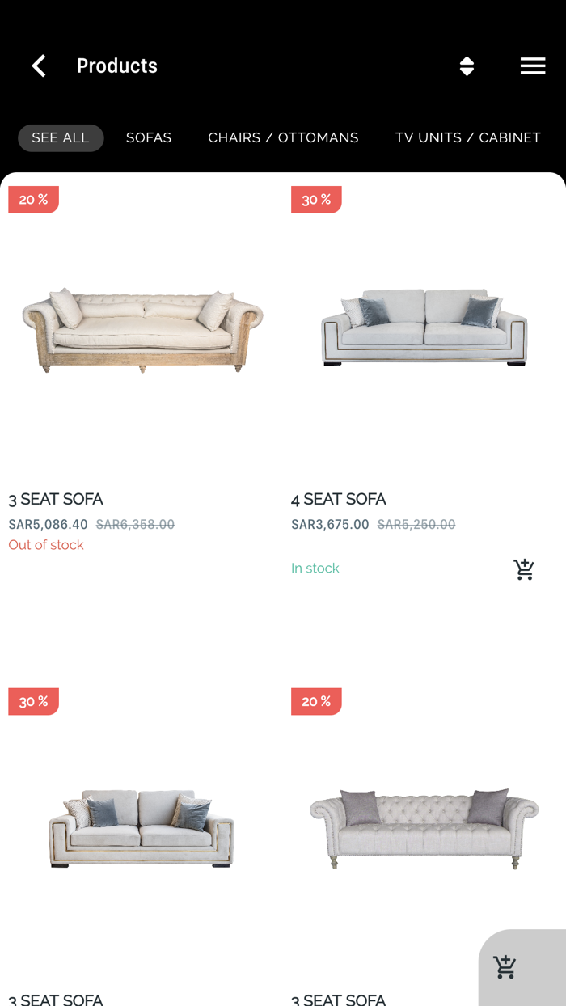Tap the 30% discount badge on 4 SEAT SOFA
This screenshot has height=1006, width=566.
click(316, 200)
